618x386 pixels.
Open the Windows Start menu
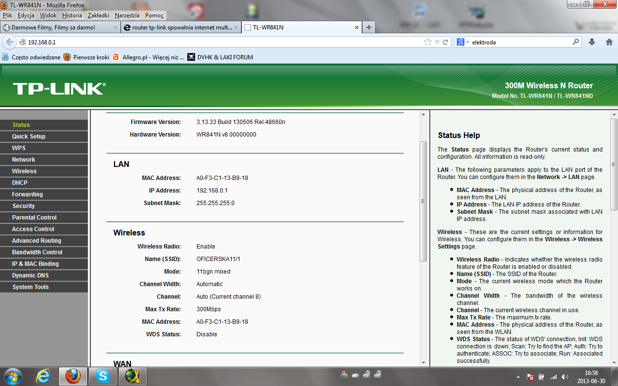click(x=12, y=376)
